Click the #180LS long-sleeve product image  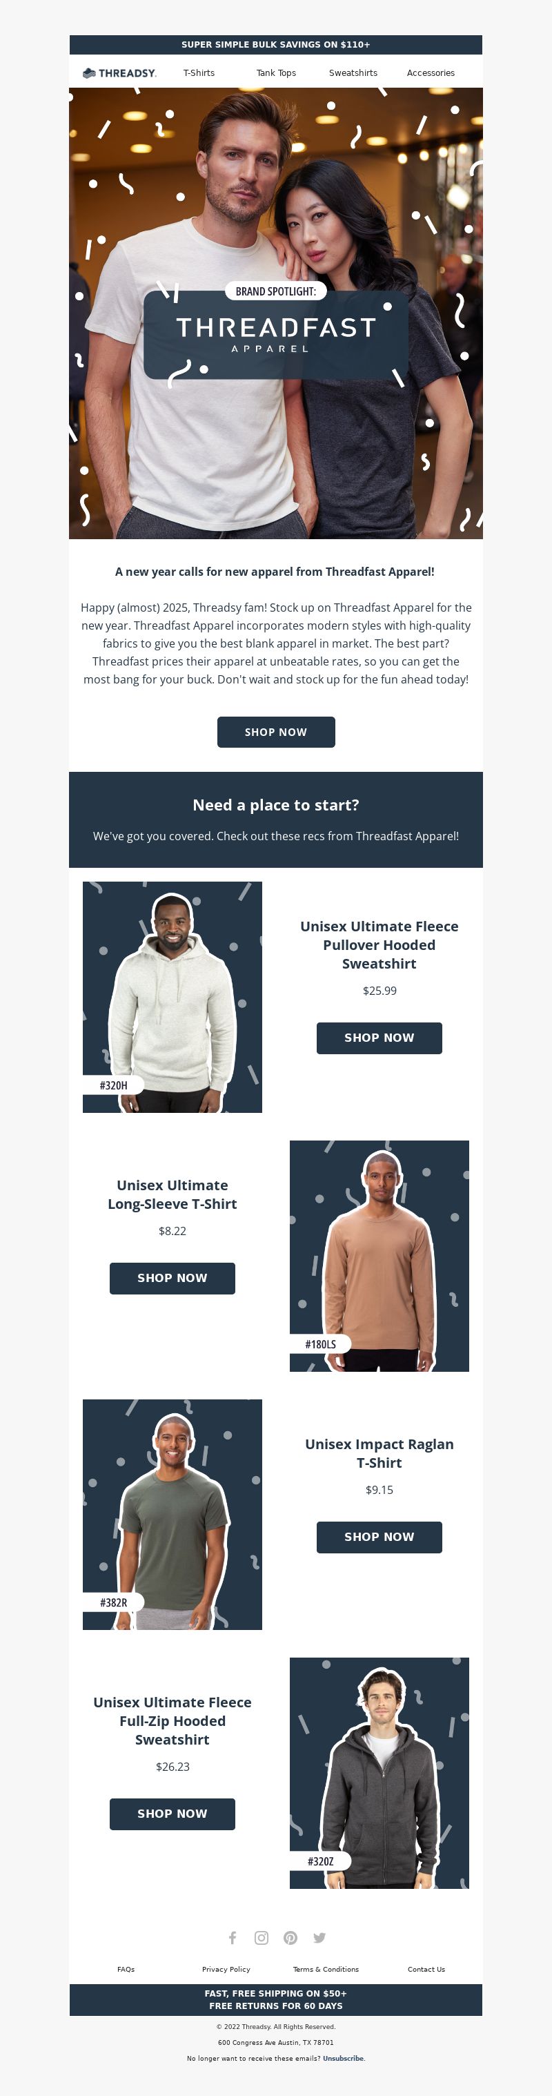tap(379, 1256)
